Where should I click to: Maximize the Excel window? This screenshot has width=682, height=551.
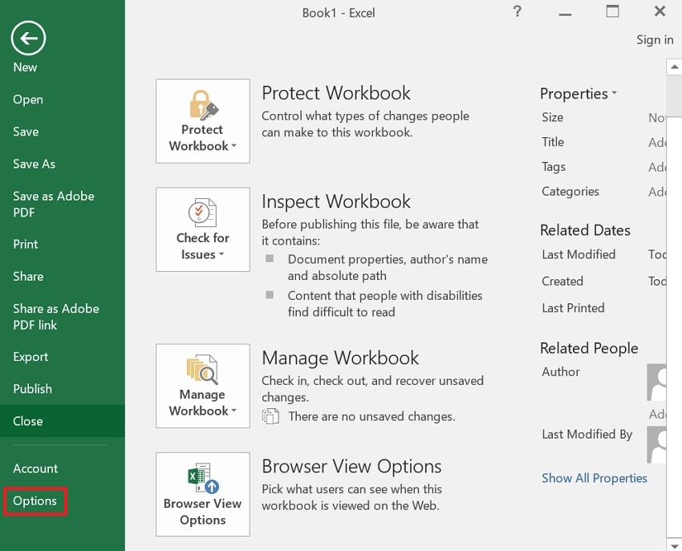[612, 11]
